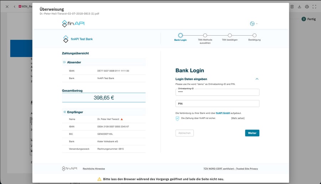Collapse the Login Daten eingeben section

(x=257, y=79)
